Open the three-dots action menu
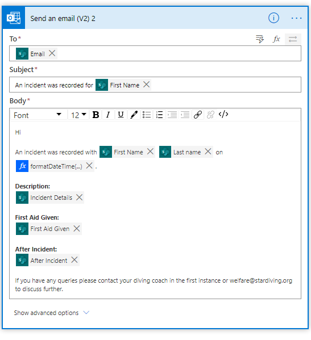The width and height of the screenshot is (311, 340). (x=296, y=18)
